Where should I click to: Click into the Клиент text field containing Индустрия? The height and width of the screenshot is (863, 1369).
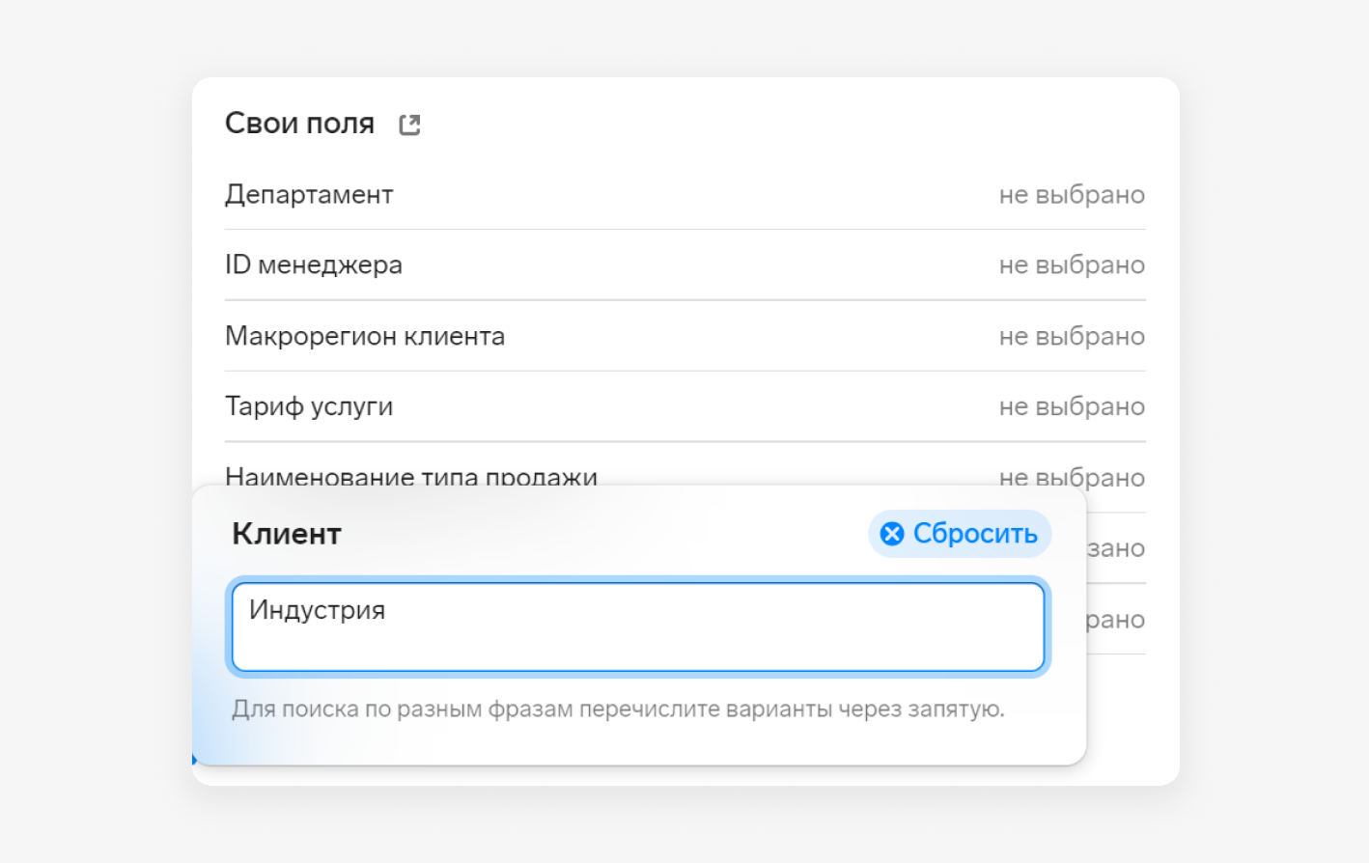(638, 626)
